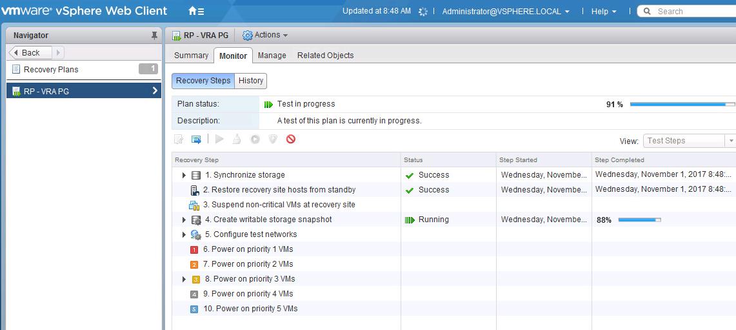Screen dimensions: 736x330
Task: Click the grey priority 4 VMs icon
Action: tap(194, 294)
